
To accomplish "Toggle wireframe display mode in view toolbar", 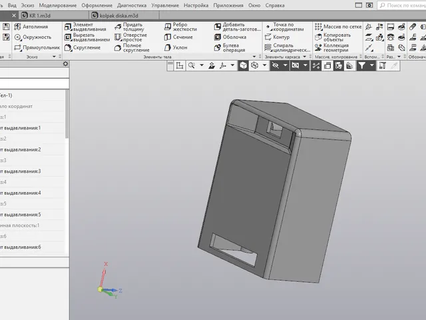I will pyautogui.click(x=255, y=65).
